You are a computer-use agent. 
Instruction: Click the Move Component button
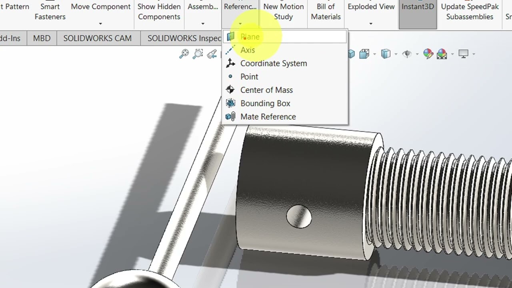(101, 7)
